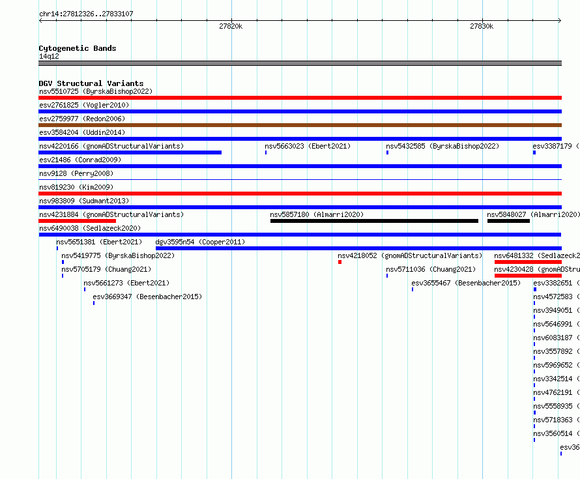Click the 27830k ruler position label
This screenshot has height=479, width=580.
click(x=482, y=26)
